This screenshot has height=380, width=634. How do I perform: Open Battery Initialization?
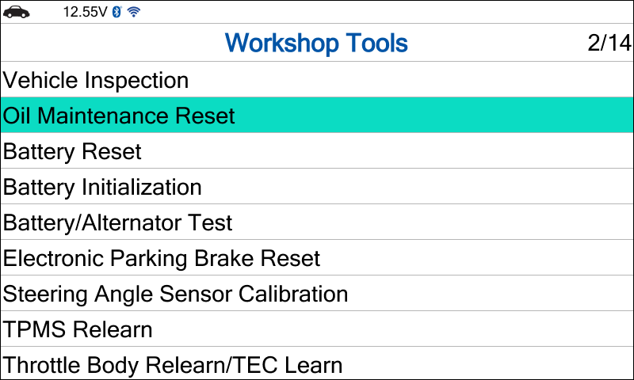point(102,187)
